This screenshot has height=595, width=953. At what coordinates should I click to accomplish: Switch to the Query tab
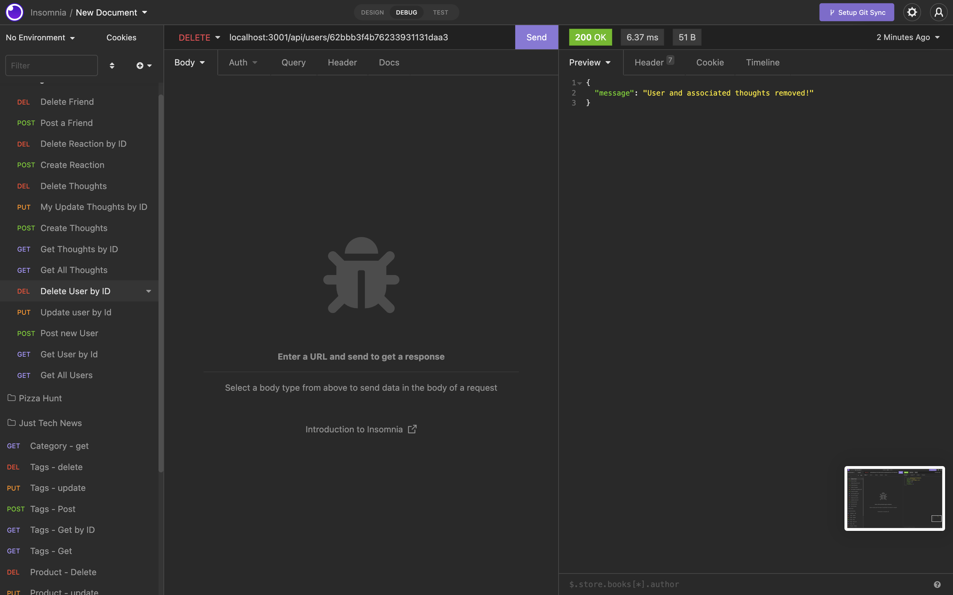click(x=294, y=62)
